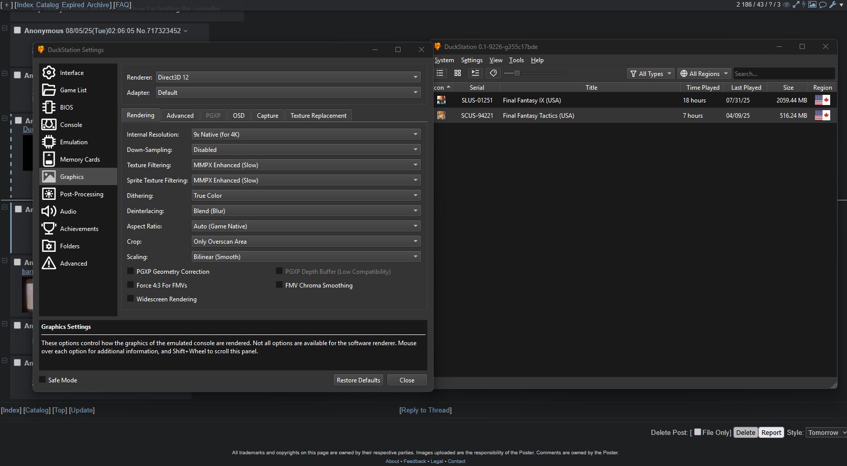Click the Restore Defaults button
Image resolution: width=847 pixels, height=466 pixels.
pos(358,380)
